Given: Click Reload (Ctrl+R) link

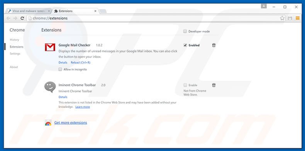Looking at the screenshot, I should pos(81,62).
